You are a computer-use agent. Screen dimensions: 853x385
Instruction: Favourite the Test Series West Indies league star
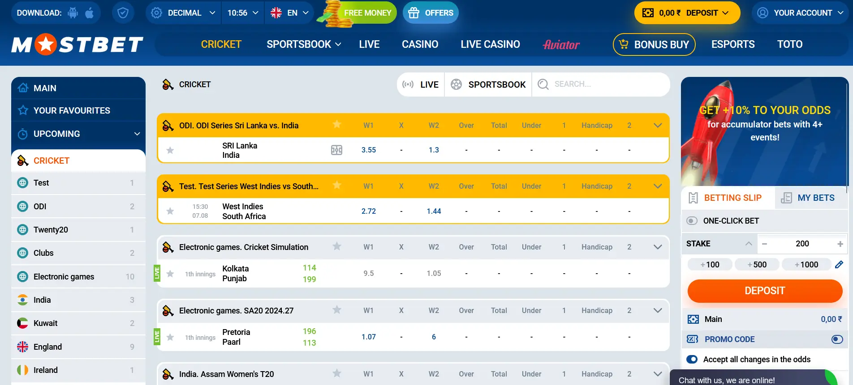click(337, 186)
